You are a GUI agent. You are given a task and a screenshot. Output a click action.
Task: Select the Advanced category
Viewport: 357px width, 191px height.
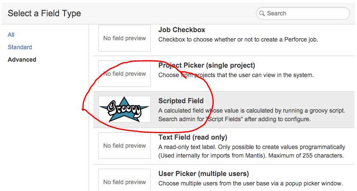click(22, 60)
